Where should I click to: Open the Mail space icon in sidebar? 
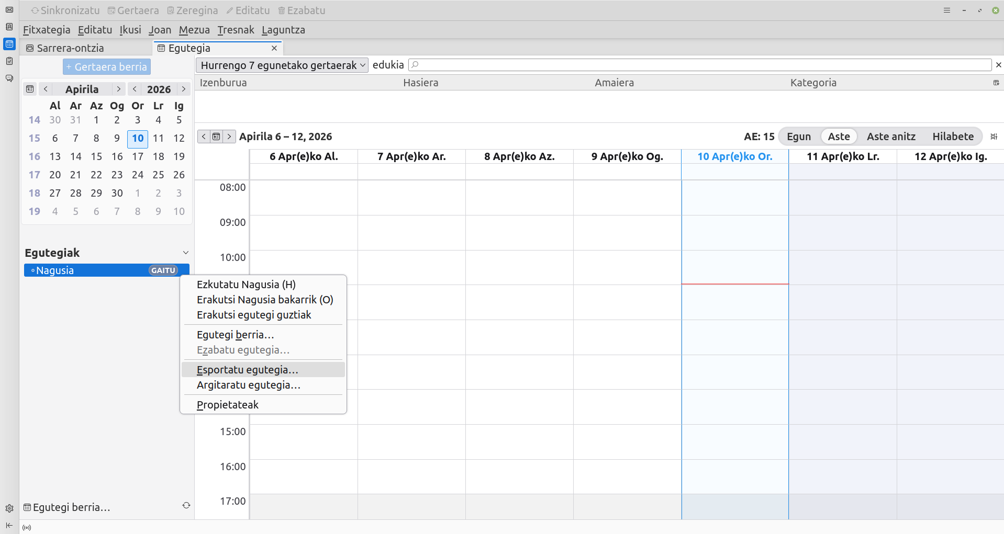click(x=9, y=9)
